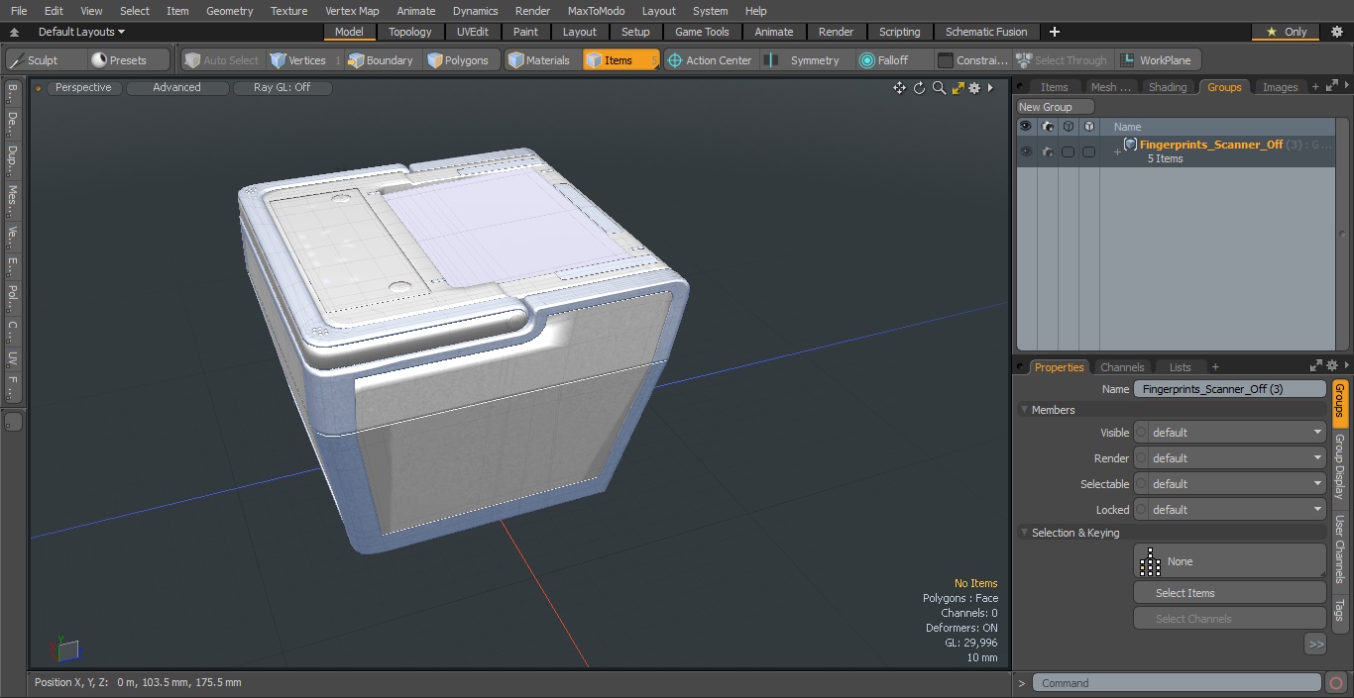
Task: Switch to the Topology layout tab
Action: coord(409,32)
